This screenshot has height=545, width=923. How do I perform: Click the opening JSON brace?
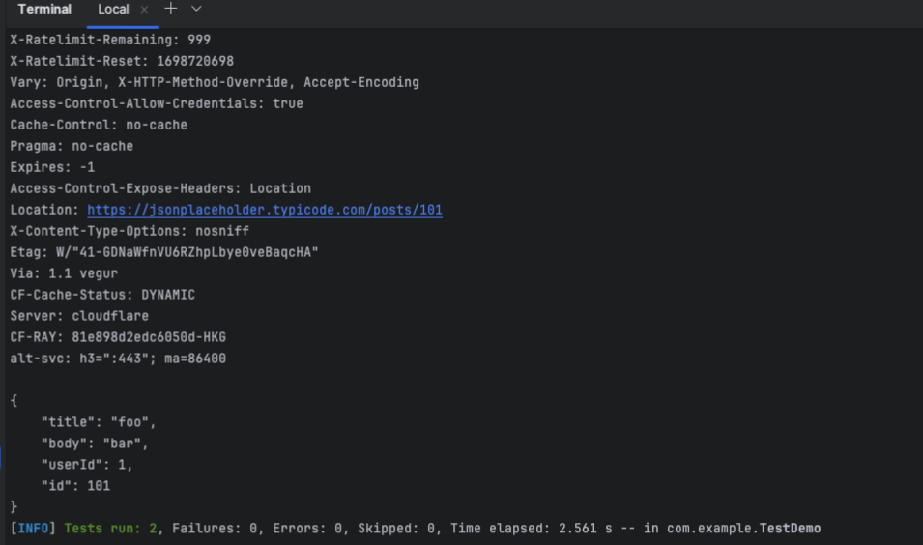click(x=14, y=400)
